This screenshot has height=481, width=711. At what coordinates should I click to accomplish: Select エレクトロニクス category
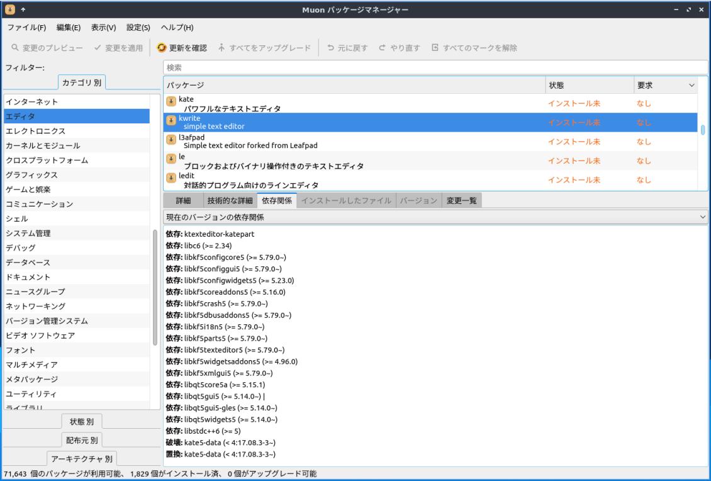coord(77,131)
